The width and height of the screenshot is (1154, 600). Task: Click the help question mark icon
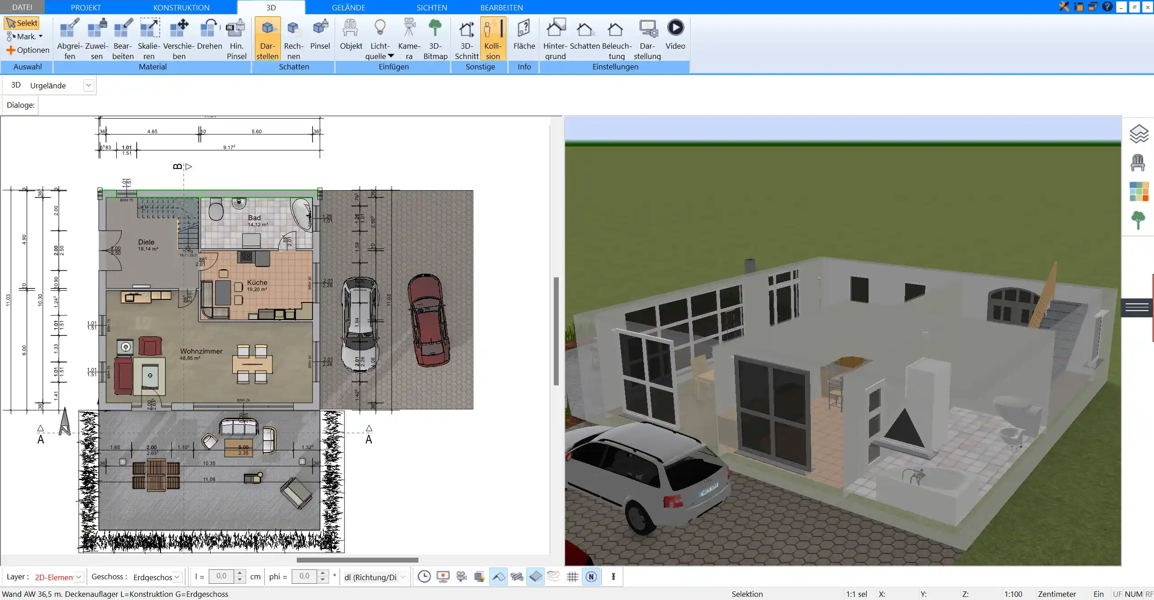pos(1107,7)
